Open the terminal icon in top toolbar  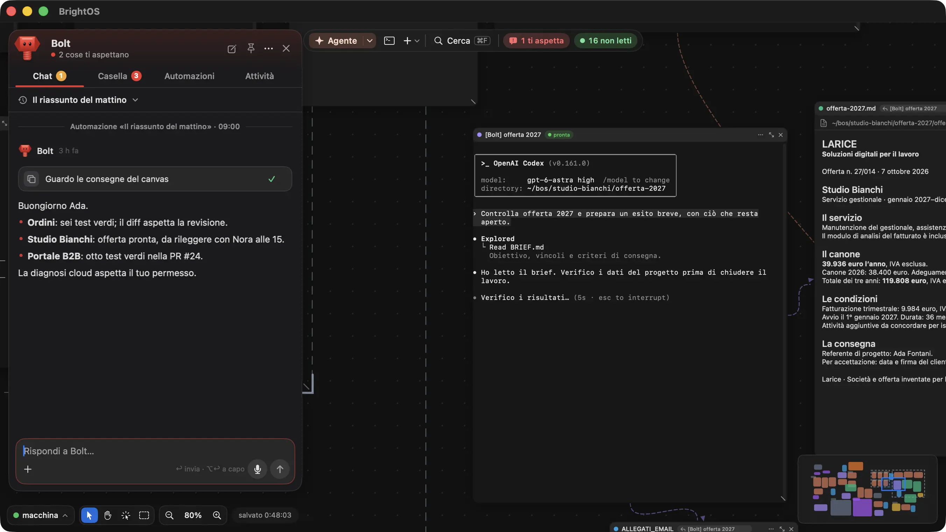tap(389, 41)
